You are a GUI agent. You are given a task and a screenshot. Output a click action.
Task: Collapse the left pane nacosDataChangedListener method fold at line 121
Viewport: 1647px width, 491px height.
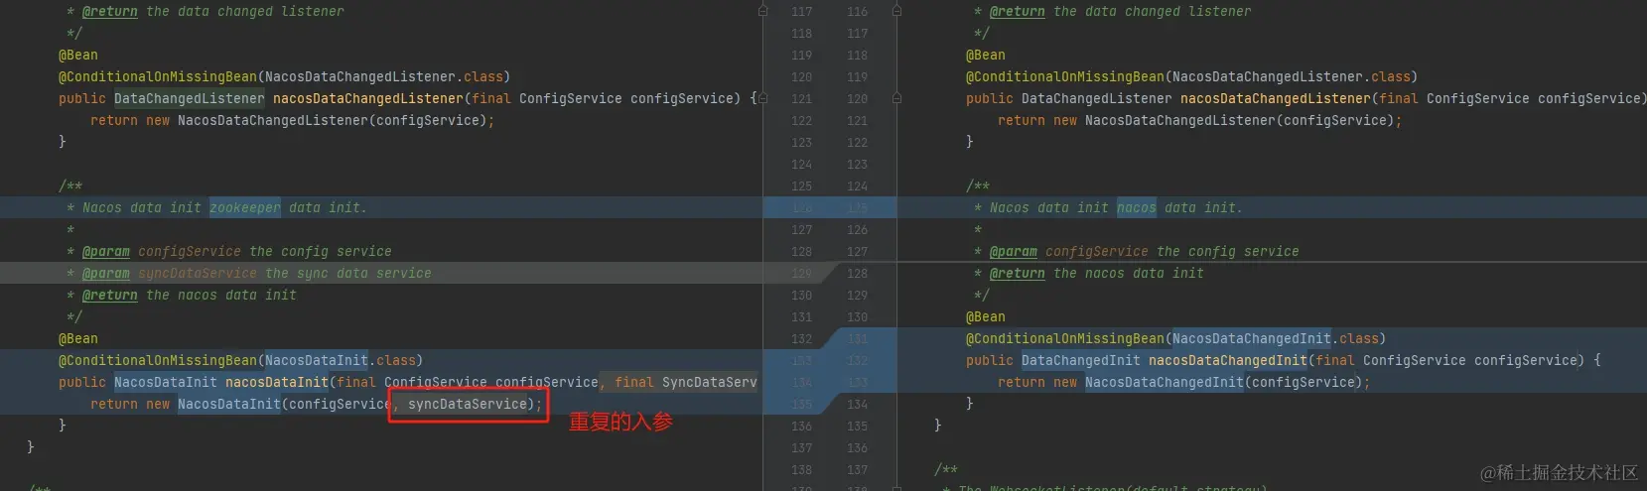point(762,98)
